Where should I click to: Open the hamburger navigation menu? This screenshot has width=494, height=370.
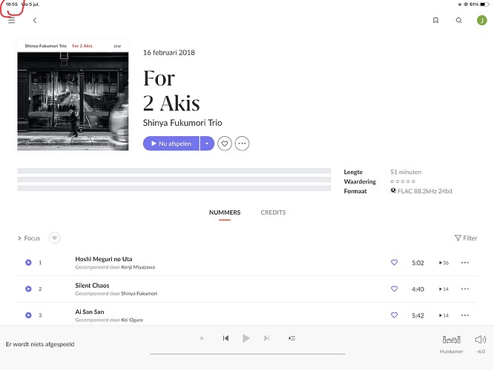tap(12, 21)
